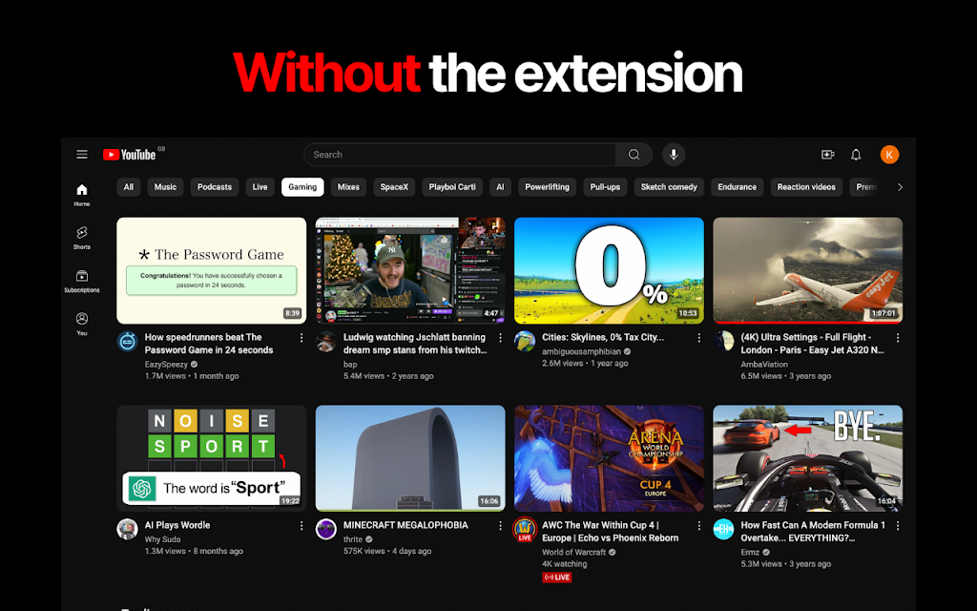This screenshot has width=977, height=611.
Task: Open the easyJet airplane thumbnail
Action: click(807, 270)
